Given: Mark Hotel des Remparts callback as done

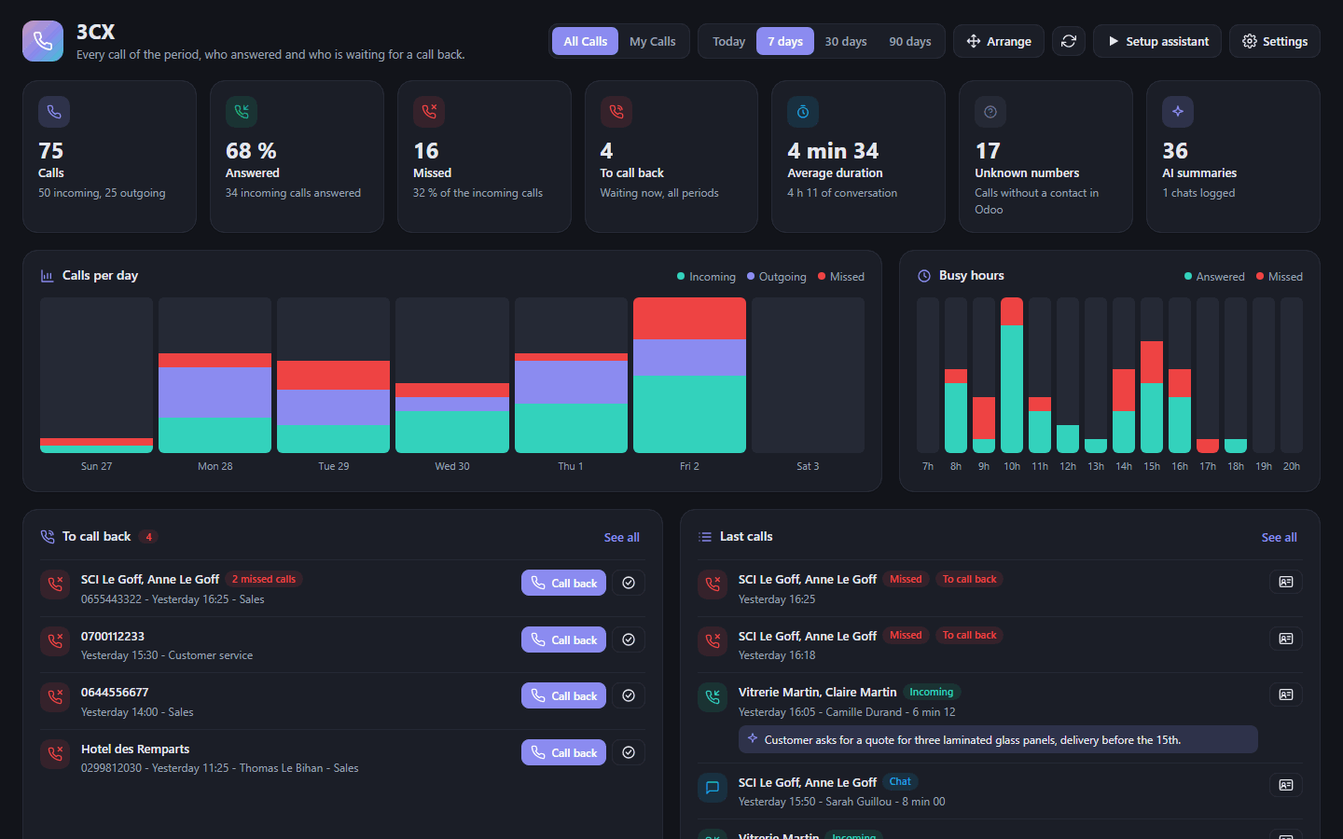Looking at the screenshot, I should [629, 752].
